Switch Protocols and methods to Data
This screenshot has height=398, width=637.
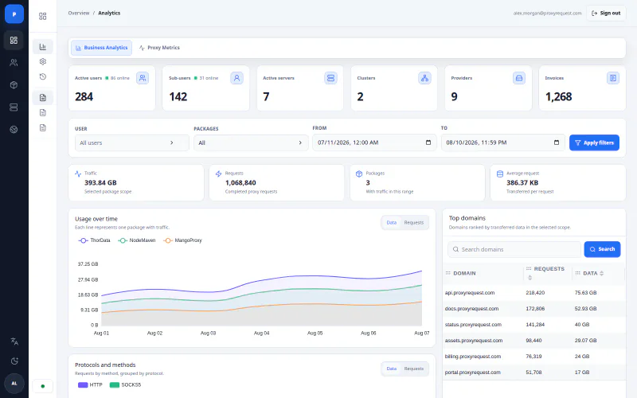point(392,369)
